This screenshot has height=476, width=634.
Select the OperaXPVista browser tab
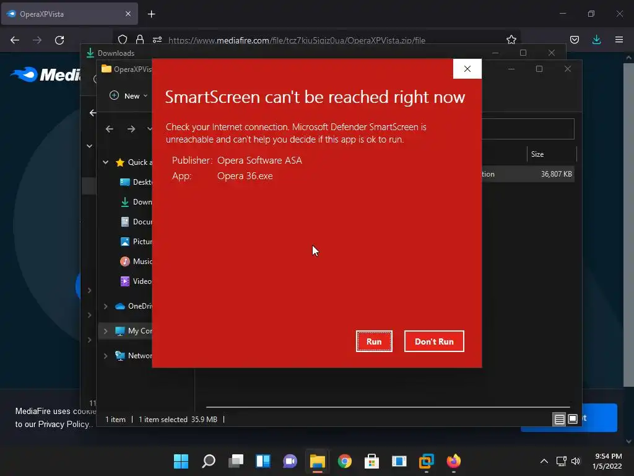(x=69, y=14)
